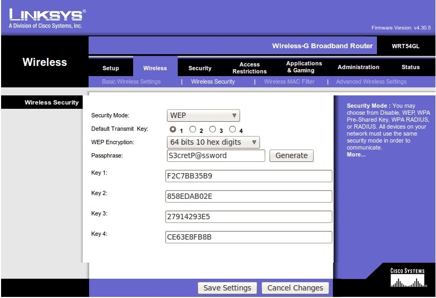Switch to the Wireless tab
Image resolution: width=436 pixels, height=298 pixels.
click(x=155, y=68)
